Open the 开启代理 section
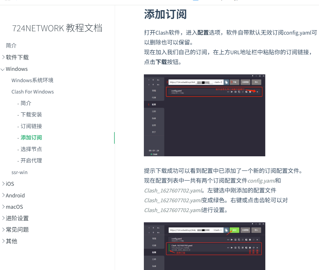This screenshot has width=319, height=270. tap(31, 161)
